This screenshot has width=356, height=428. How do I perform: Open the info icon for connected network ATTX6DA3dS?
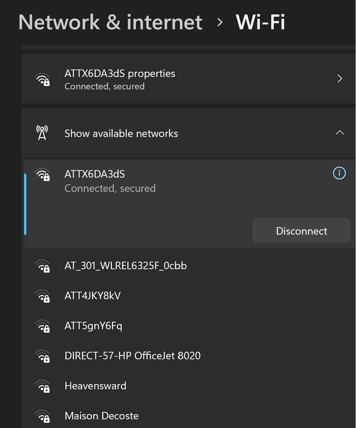coord(339,173)
